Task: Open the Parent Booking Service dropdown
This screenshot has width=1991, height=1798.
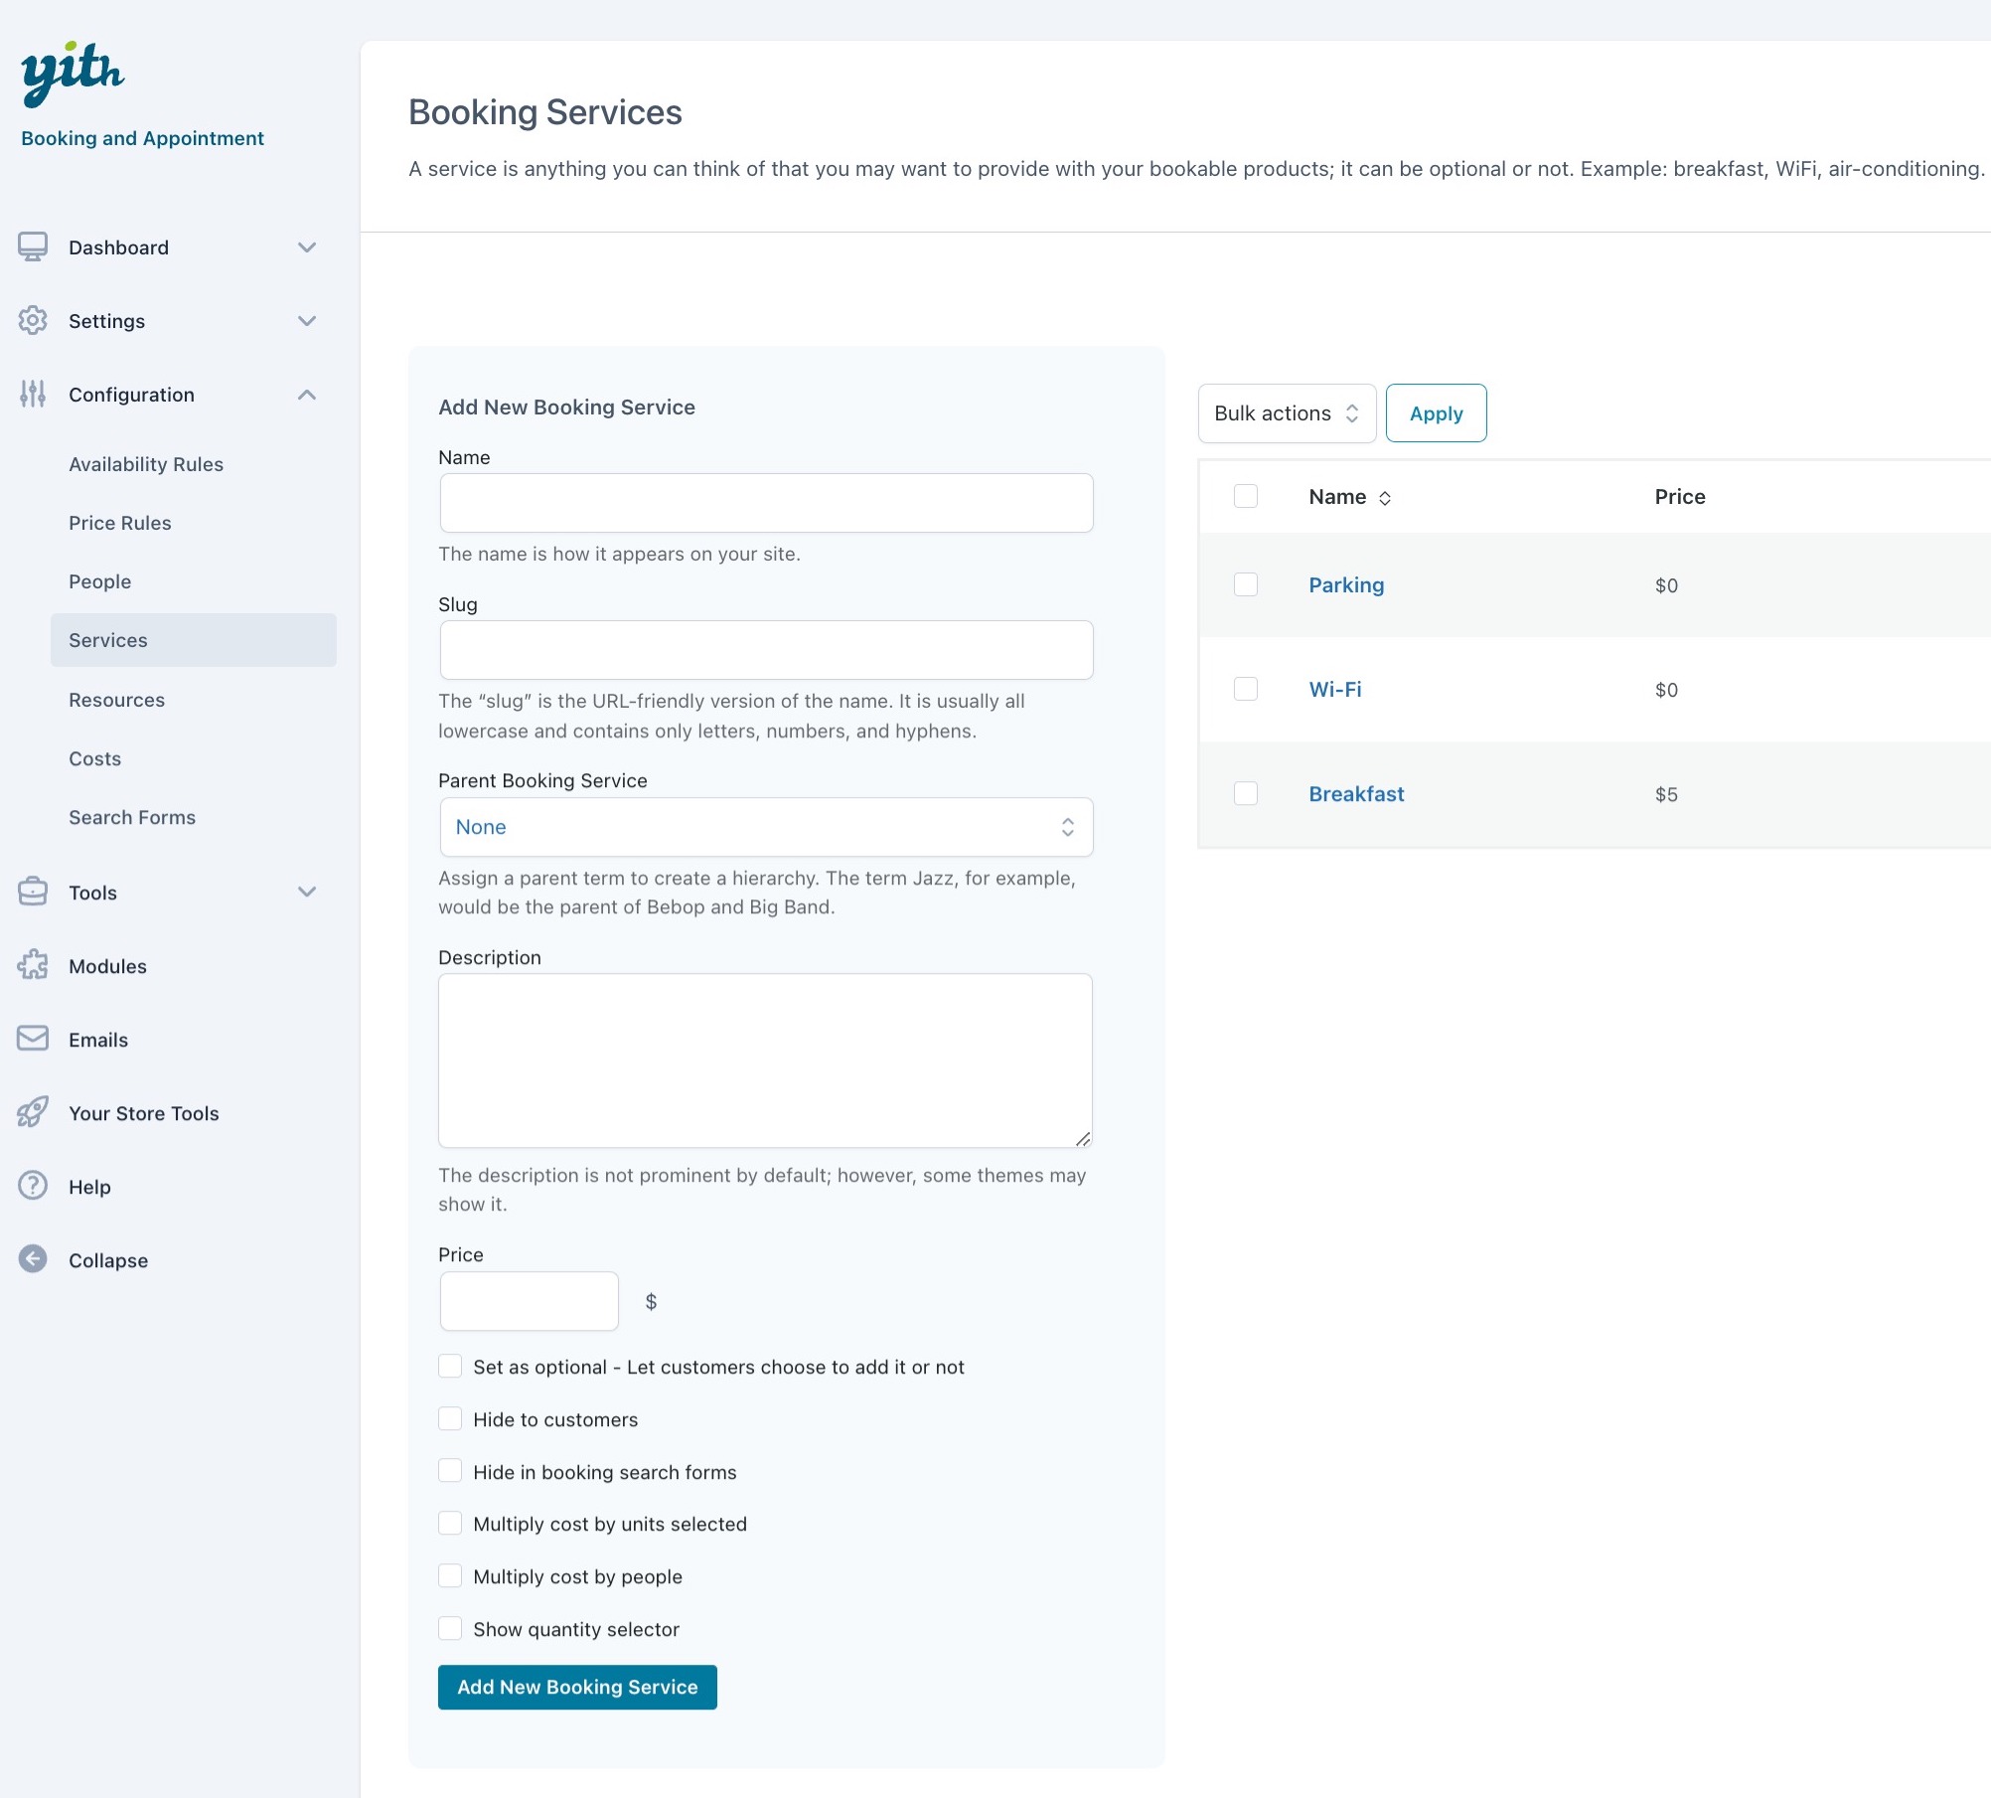Action: tap(765, 827)
